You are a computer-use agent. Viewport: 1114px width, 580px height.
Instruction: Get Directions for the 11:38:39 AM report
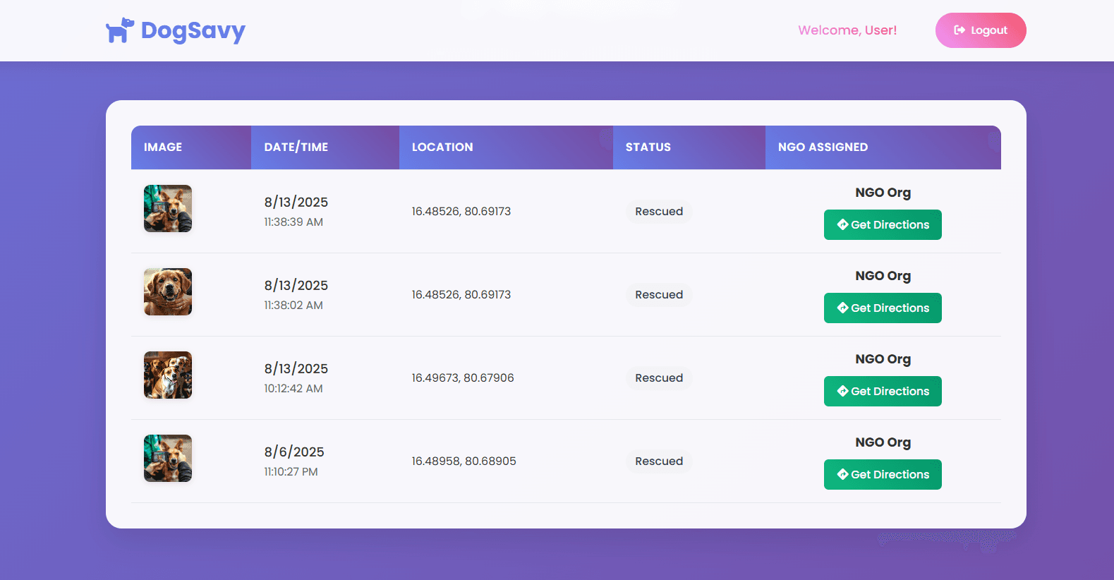point(883,225)
